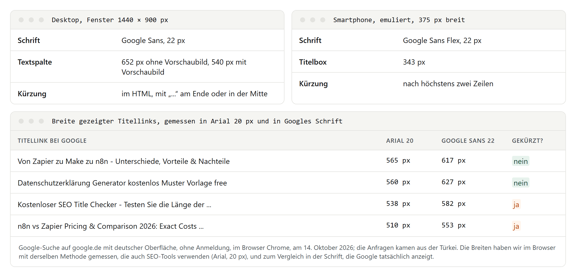Click the 'ja' badge in n8n vs Zapier row
This screenshot has width=576, height=277.
click(516, 226)
